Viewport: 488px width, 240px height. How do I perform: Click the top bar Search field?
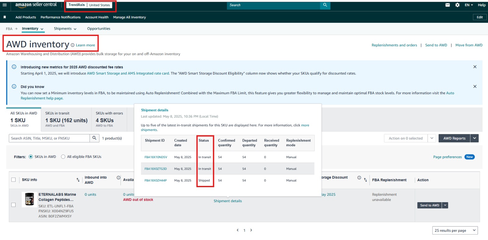[x=274, y=5]
